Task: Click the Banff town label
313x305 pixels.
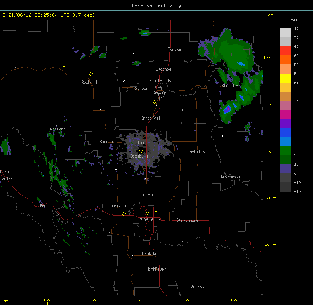Action: click(45, 205)
